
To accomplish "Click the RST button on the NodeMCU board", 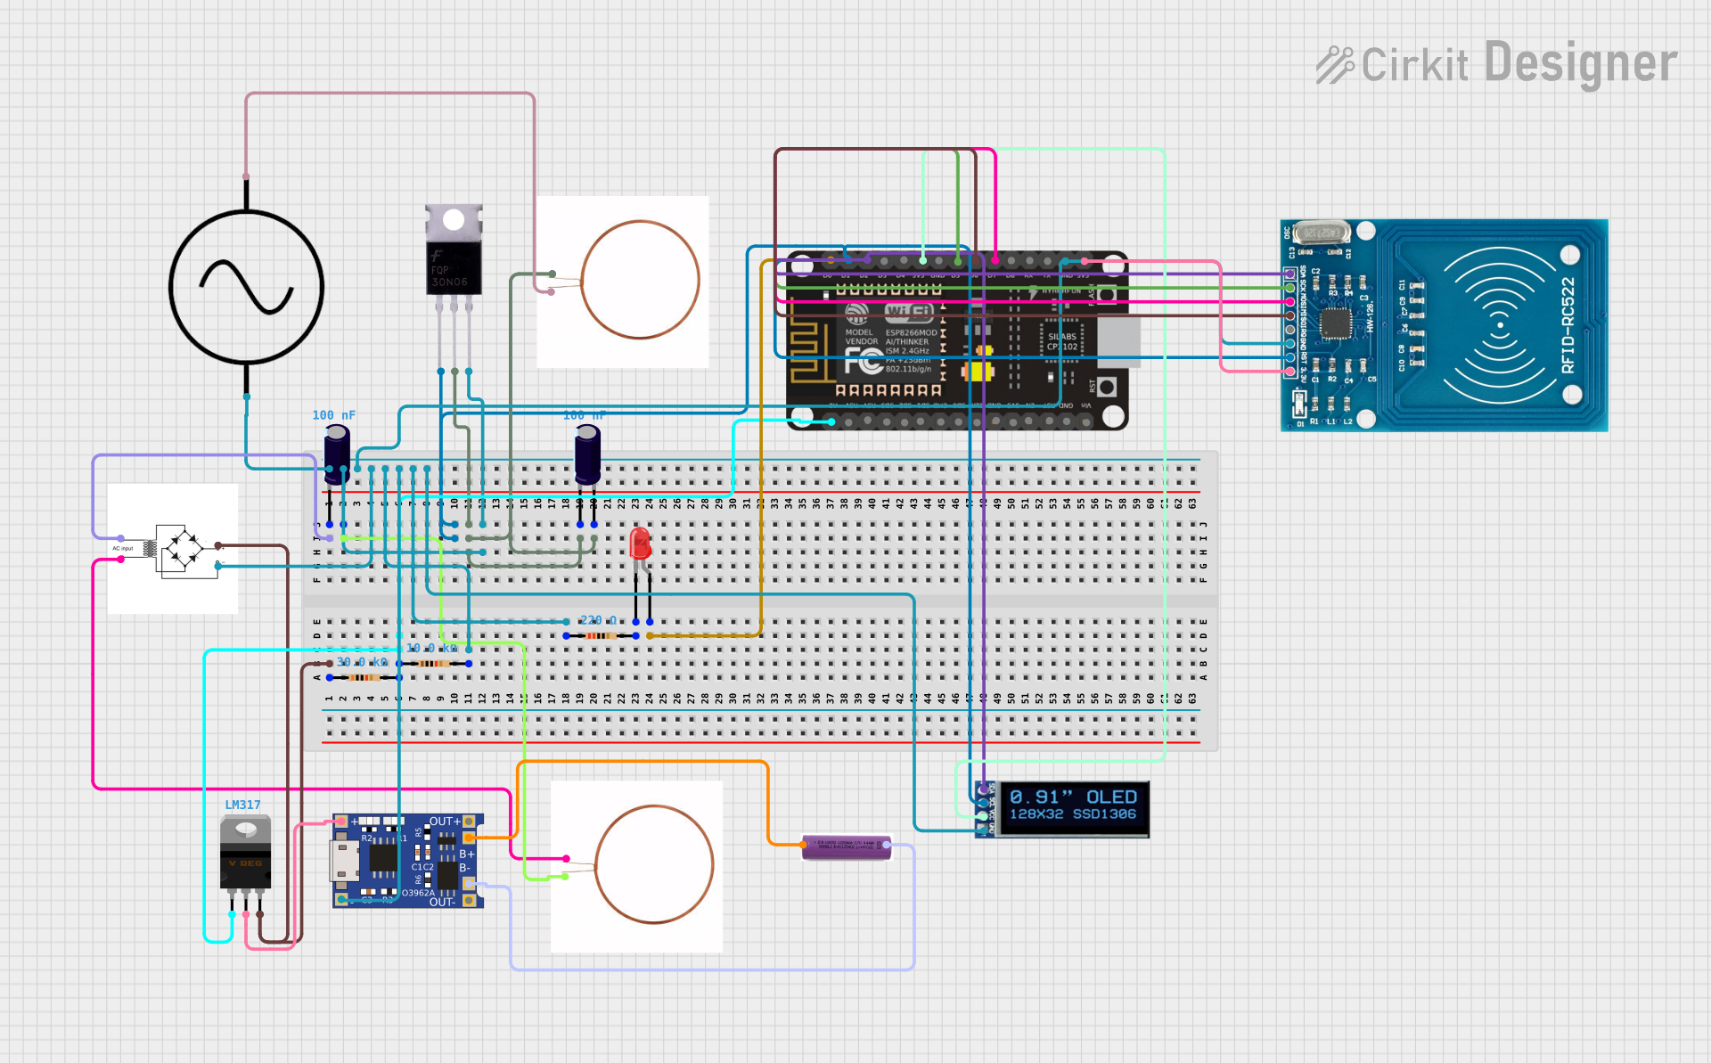I will [x=1107, y=387].
